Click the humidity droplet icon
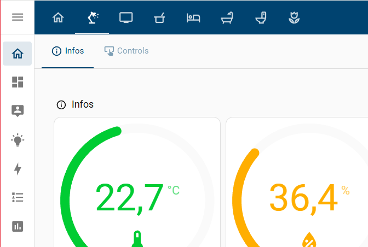368x247 pixels. 309,240
